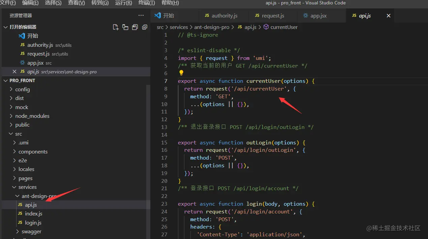The height and width of the screenshot is (239, 428).
Task: Open the 文件(F) menu
Action: (8, 3)
